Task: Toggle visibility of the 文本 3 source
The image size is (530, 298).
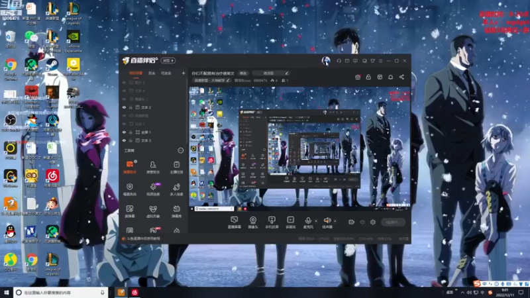Action: 124,140
